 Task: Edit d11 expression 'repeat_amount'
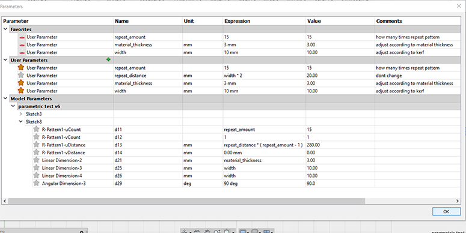coord(264,130)
